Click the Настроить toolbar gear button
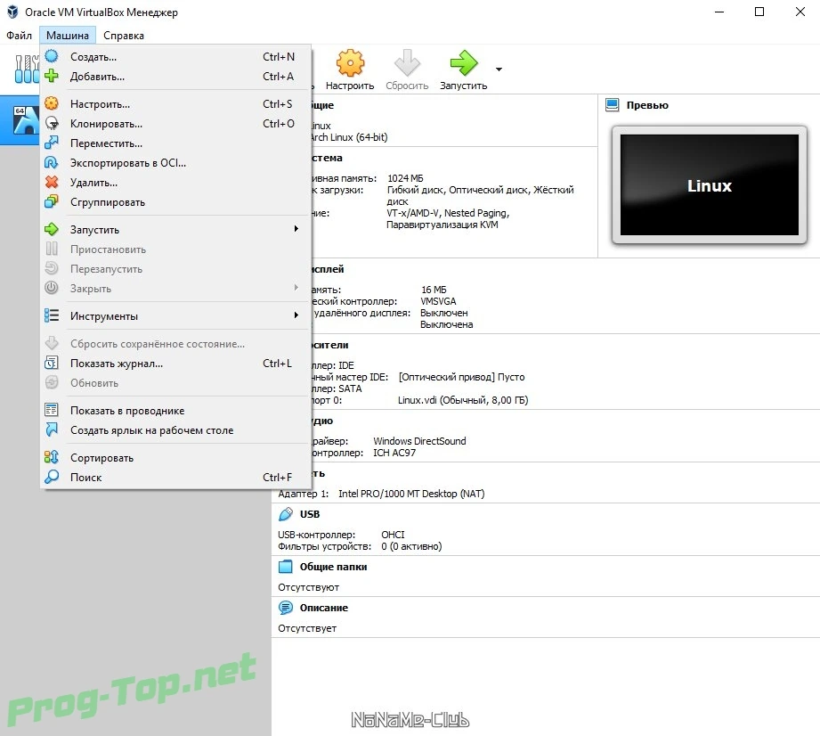 (349, 70)
